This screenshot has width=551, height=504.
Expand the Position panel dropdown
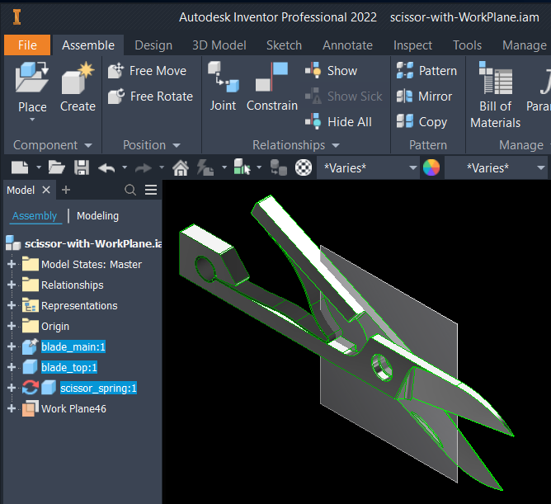pos(177,145)
